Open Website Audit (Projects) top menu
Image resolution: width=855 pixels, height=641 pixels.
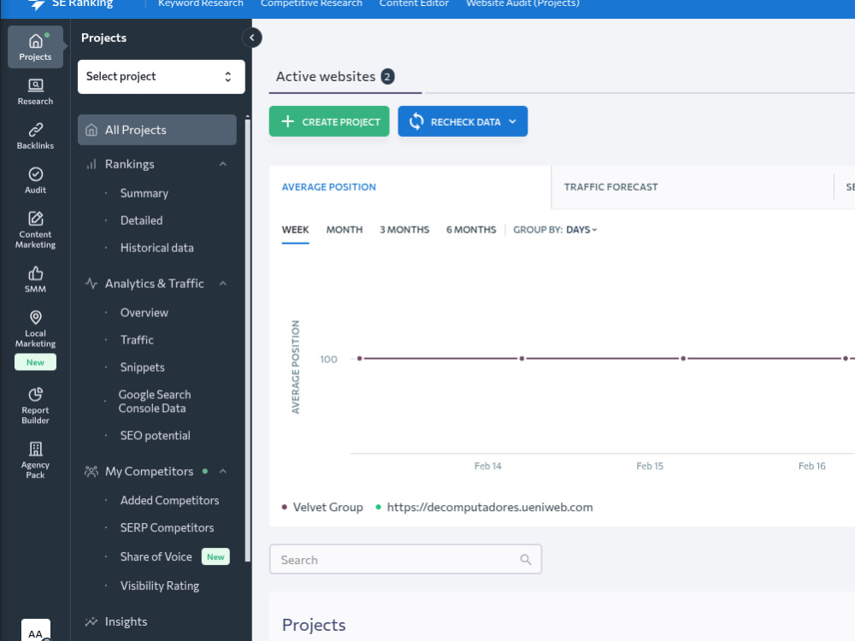522,3
